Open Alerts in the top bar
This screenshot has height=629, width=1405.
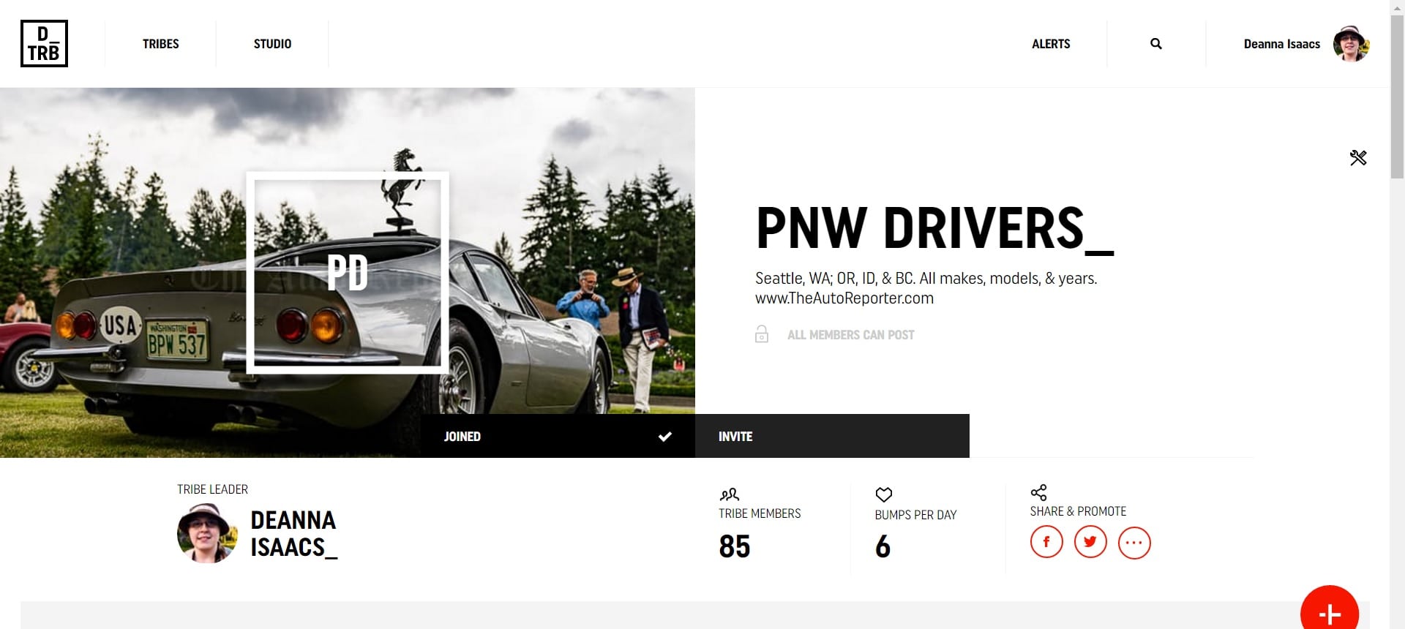tap(1051, 44)
